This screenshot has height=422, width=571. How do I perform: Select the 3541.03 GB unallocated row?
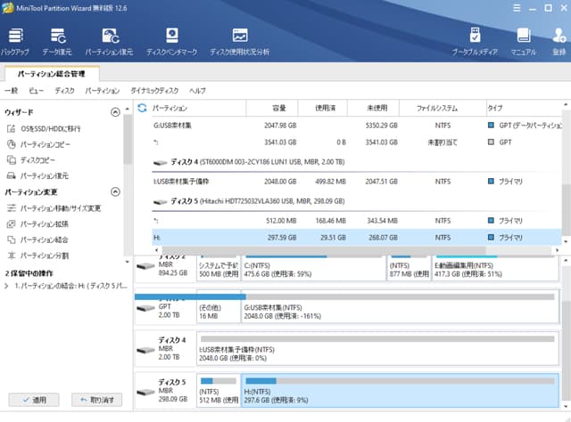pos(357,142)
